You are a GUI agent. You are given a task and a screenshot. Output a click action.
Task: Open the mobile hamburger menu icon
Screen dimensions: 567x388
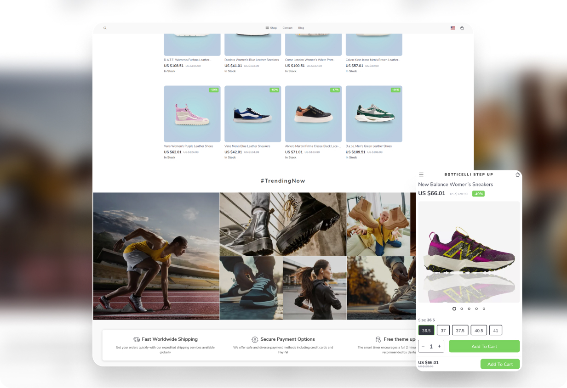point(421,174)
